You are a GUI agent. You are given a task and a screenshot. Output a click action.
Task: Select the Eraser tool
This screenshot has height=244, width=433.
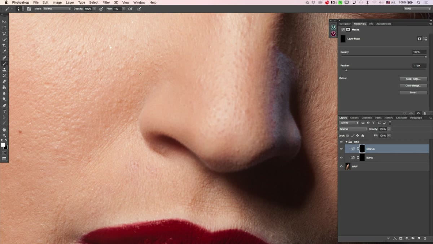click(x=4, y=82)
